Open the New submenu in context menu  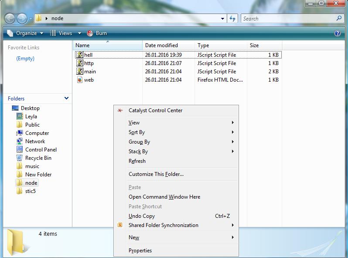(x=176, y=237)
